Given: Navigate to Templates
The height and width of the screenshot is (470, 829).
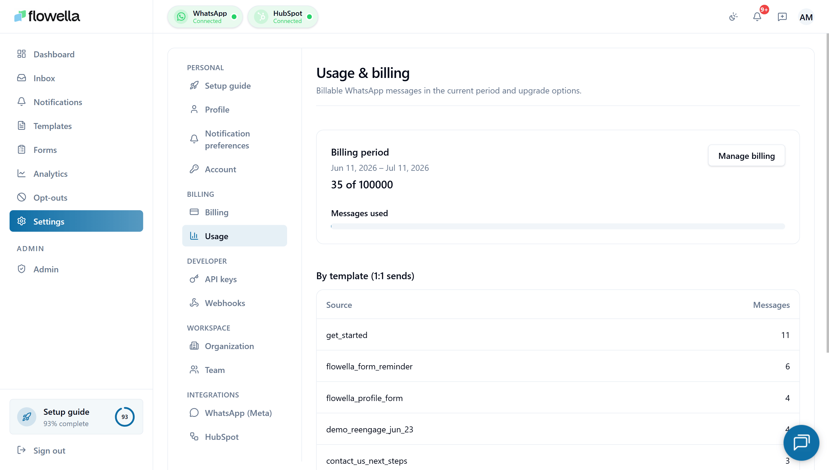Looking at the screenshot, I should click(x=76, y=126).
